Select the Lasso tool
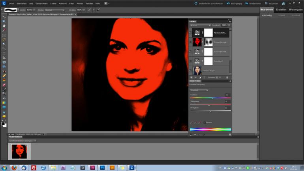304x171 pixels. pos(4,39)
